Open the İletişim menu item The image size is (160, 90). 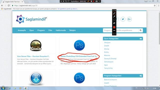[72, 30]
